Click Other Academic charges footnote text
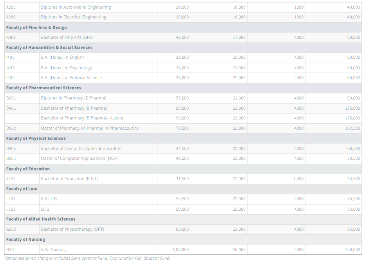 point(87,258)
